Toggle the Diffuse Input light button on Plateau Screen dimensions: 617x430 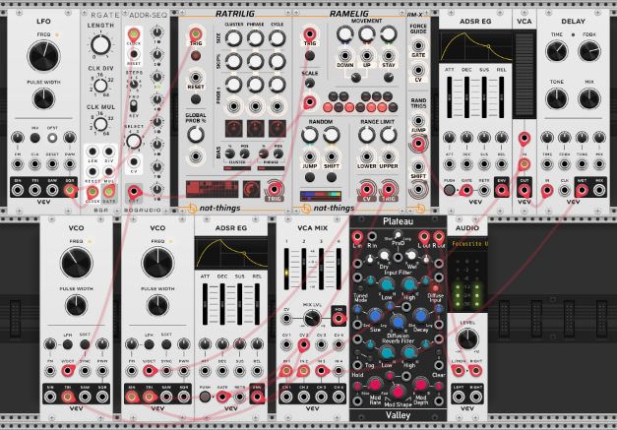point(436,288)
